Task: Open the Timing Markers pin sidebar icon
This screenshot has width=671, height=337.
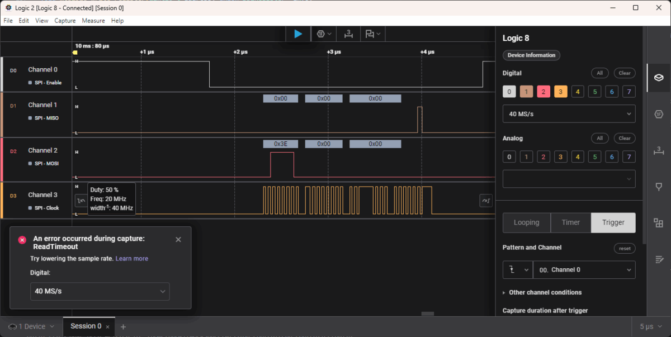Action: coord(659,187)
